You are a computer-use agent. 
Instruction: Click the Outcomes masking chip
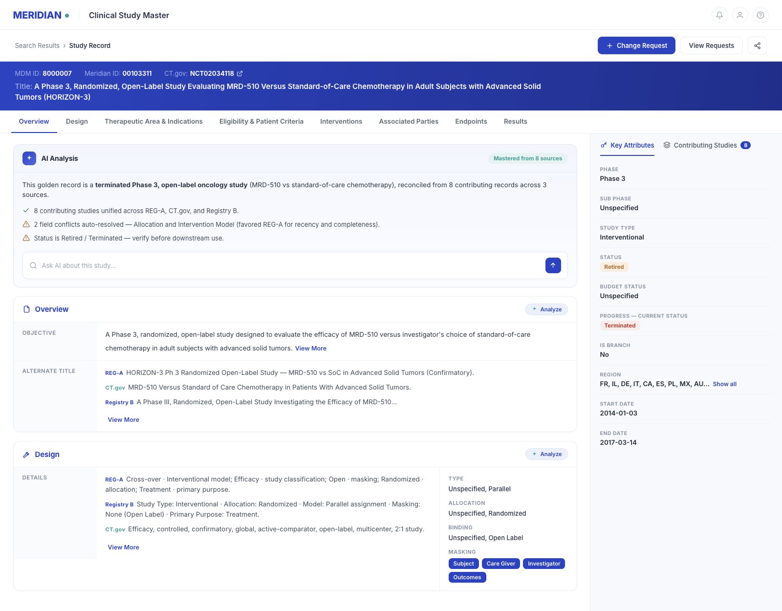point(467,577)
